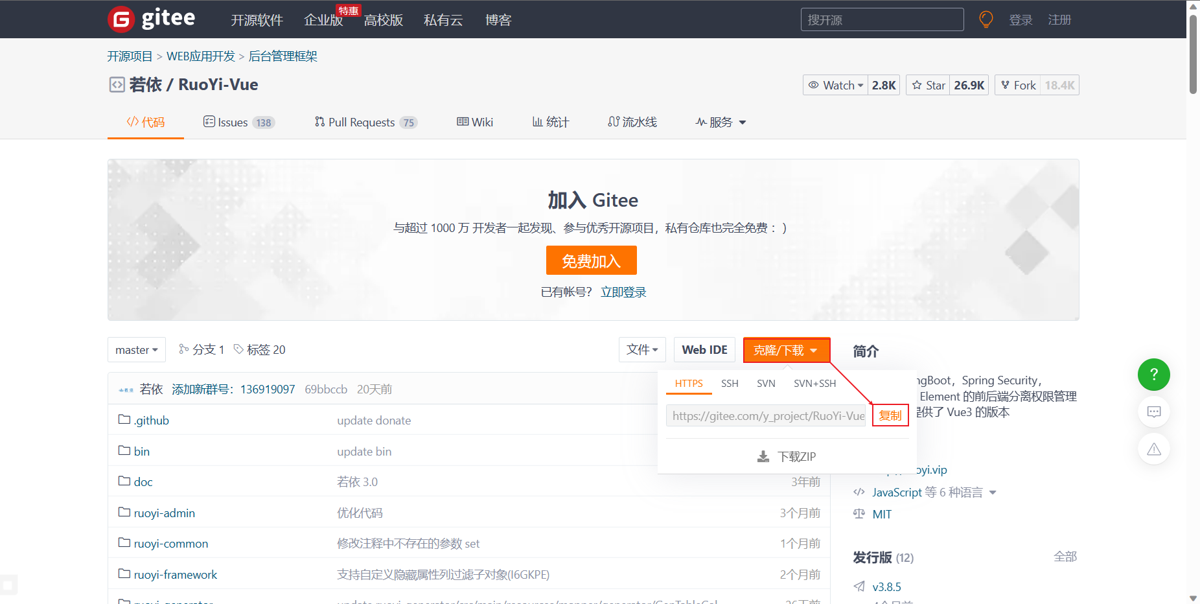Star the repository via the star icon
This screenshot has width=1200, height=604.
(916, 85)
